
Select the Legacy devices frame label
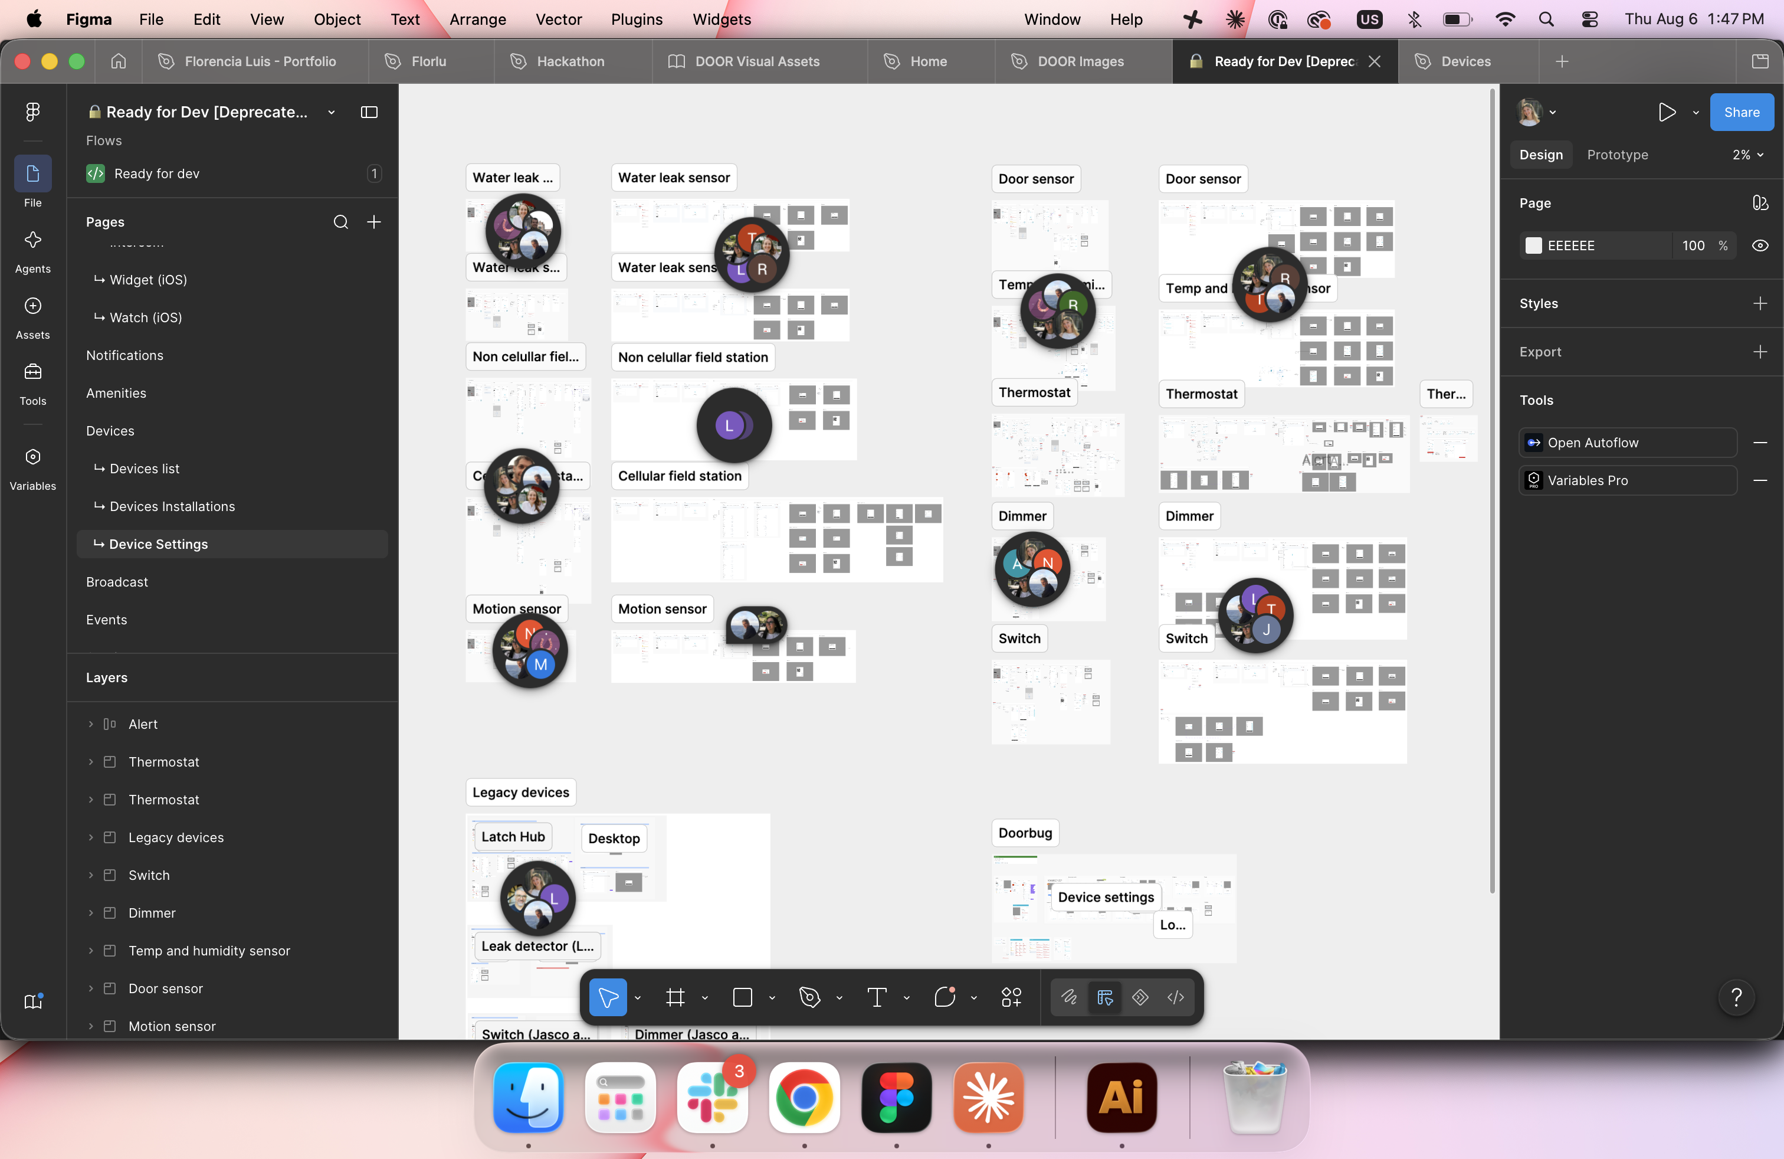click(520, 793)
